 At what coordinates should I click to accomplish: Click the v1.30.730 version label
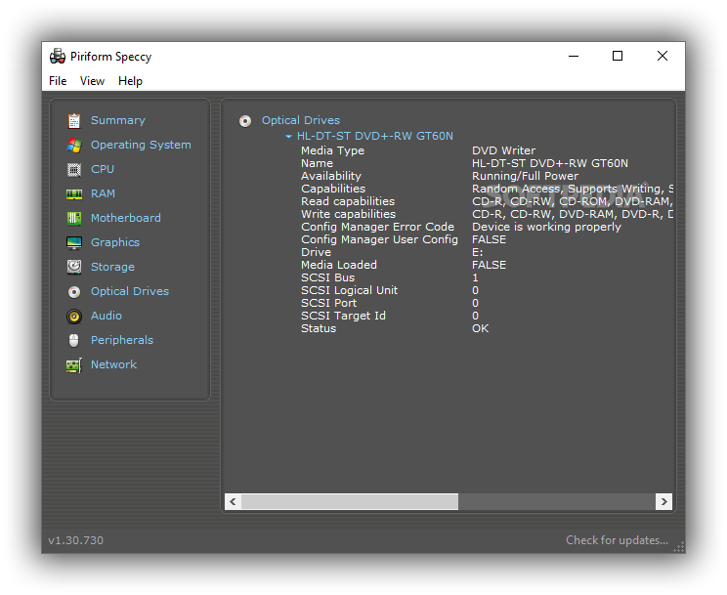pyautogui.click(x=75, y=540)
